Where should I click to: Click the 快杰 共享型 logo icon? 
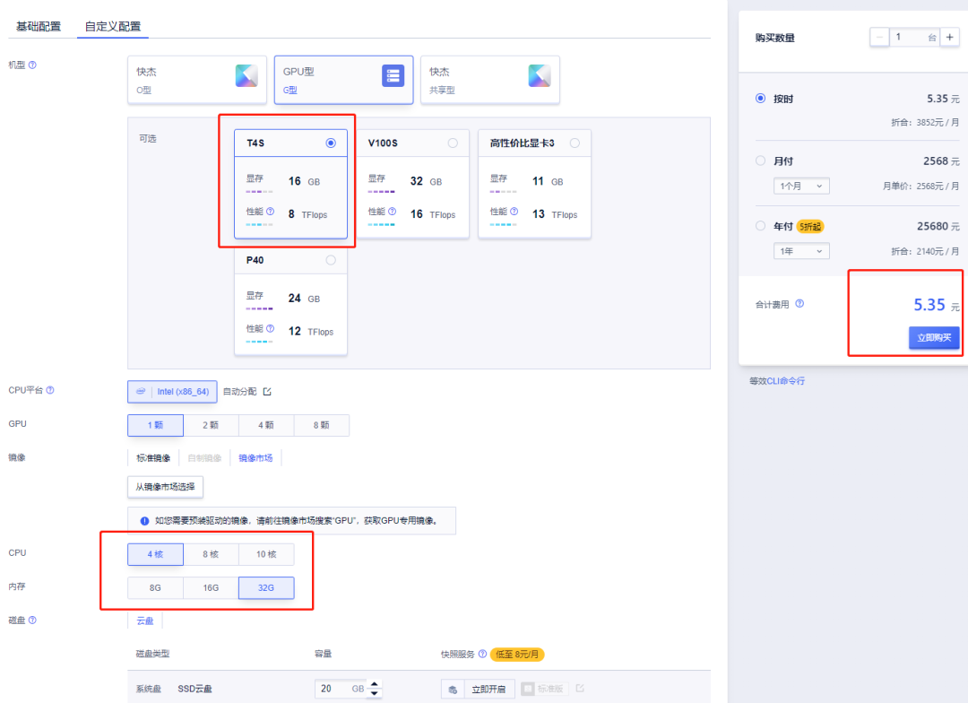(540, 75)
